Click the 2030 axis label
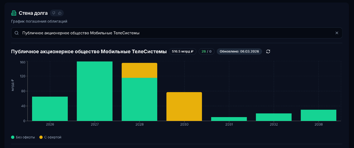 coord(184,125)
